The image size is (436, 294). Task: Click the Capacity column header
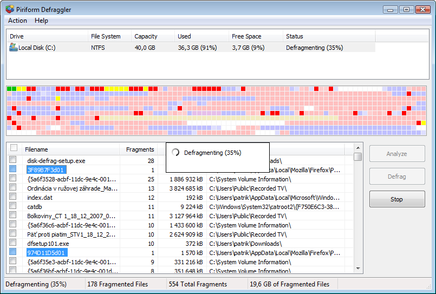pyautogui.click(x=153, y=36)
